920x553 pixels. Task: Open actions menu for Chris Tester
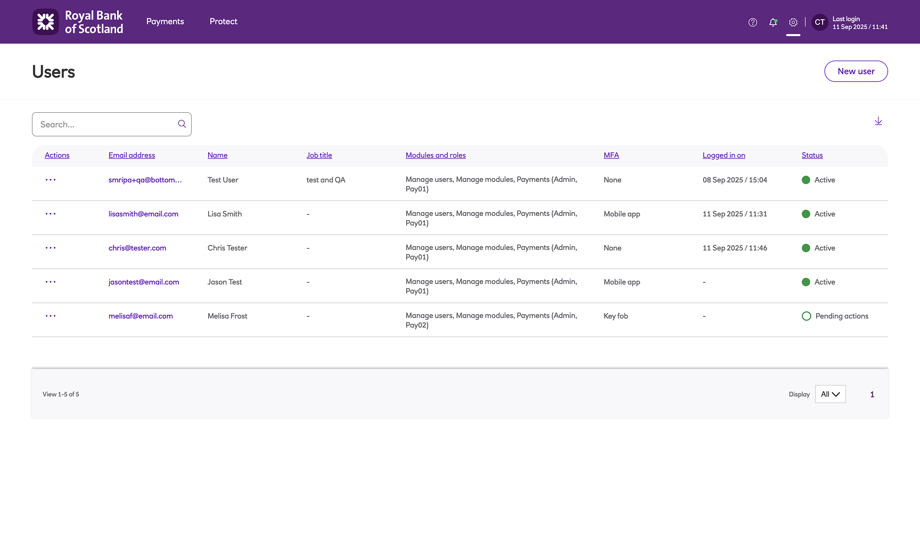coord(51,248)
